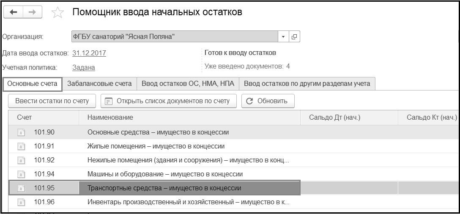
Task: Click the open-form icon beside organization field
Action: pos(294,36)
